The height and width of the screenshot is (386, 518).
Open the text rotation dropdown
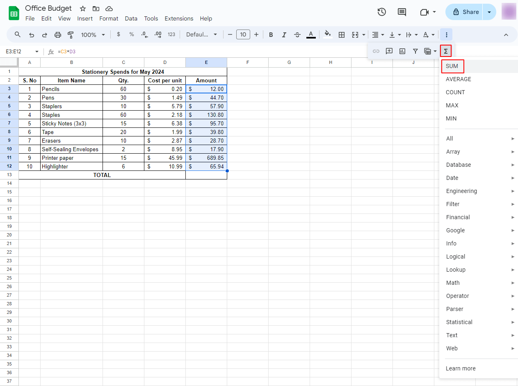point(429,35)
